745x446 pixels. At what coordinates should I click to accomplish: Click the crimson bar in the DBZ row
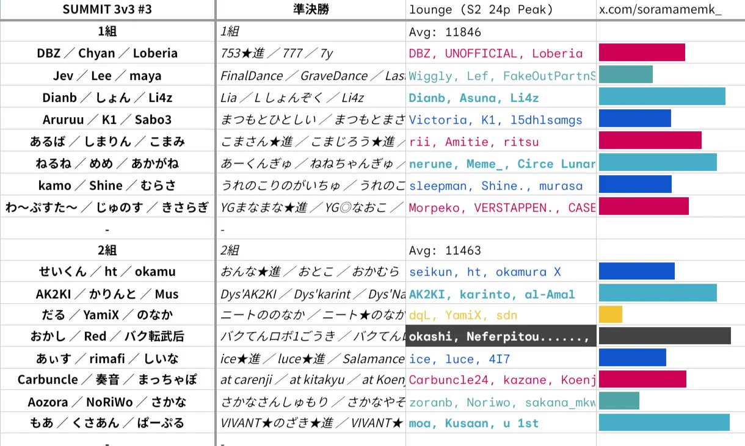[x=642, y=52]
